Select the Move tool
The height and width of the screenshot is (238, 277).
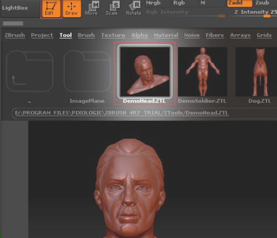tap(92, 9)
